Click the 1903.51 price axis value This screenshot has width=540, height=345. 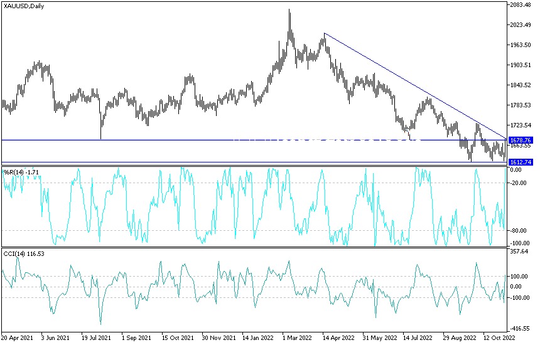pyautogui.click(x=521, y=65)
